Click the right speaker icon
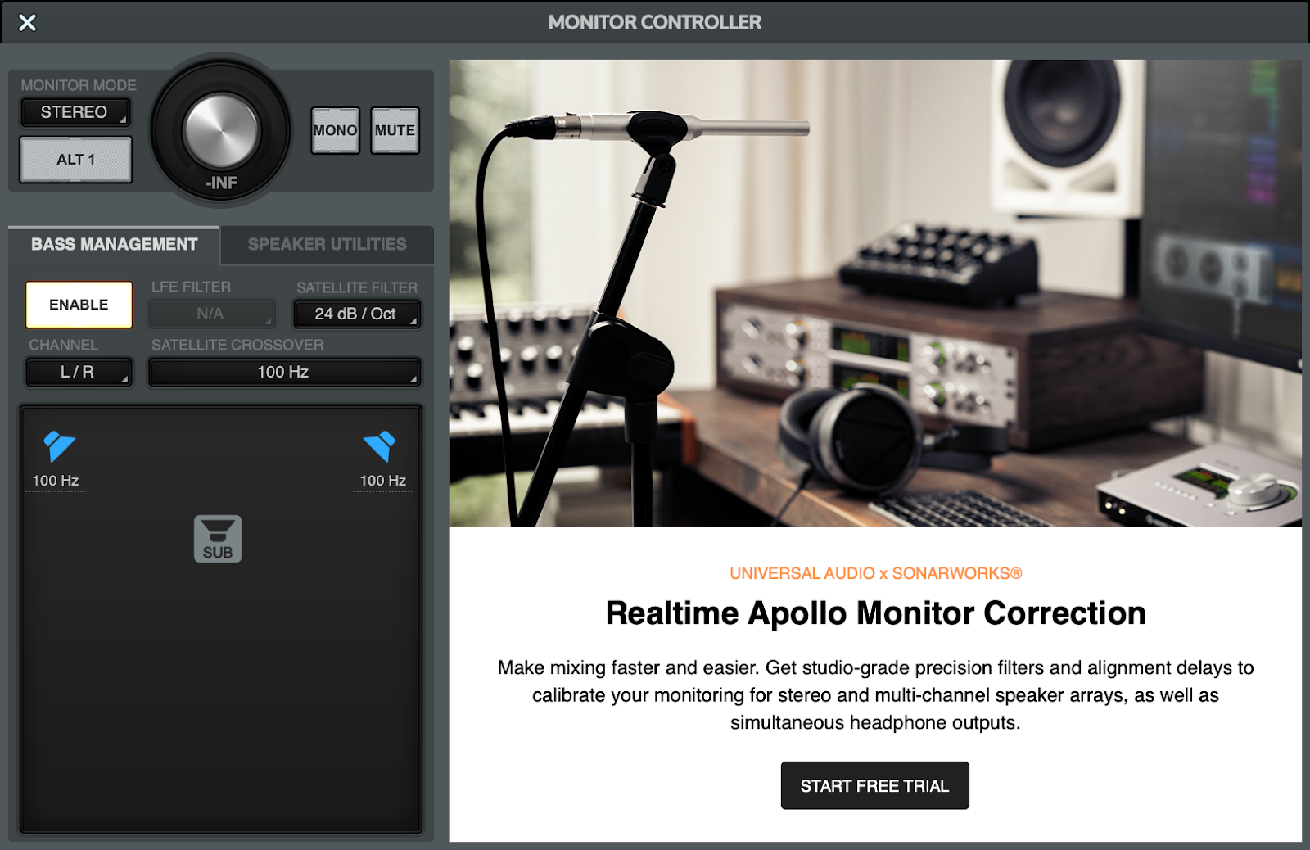Viewport: 1310px width, 850px height. click(x=379, y=446)
